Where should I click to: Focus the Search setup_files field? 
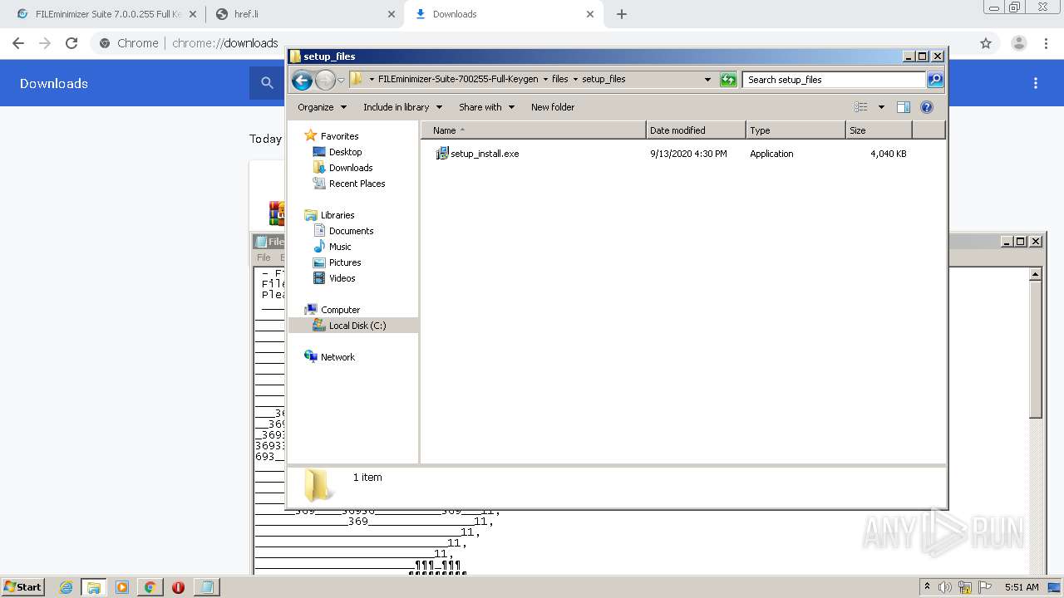834,80
